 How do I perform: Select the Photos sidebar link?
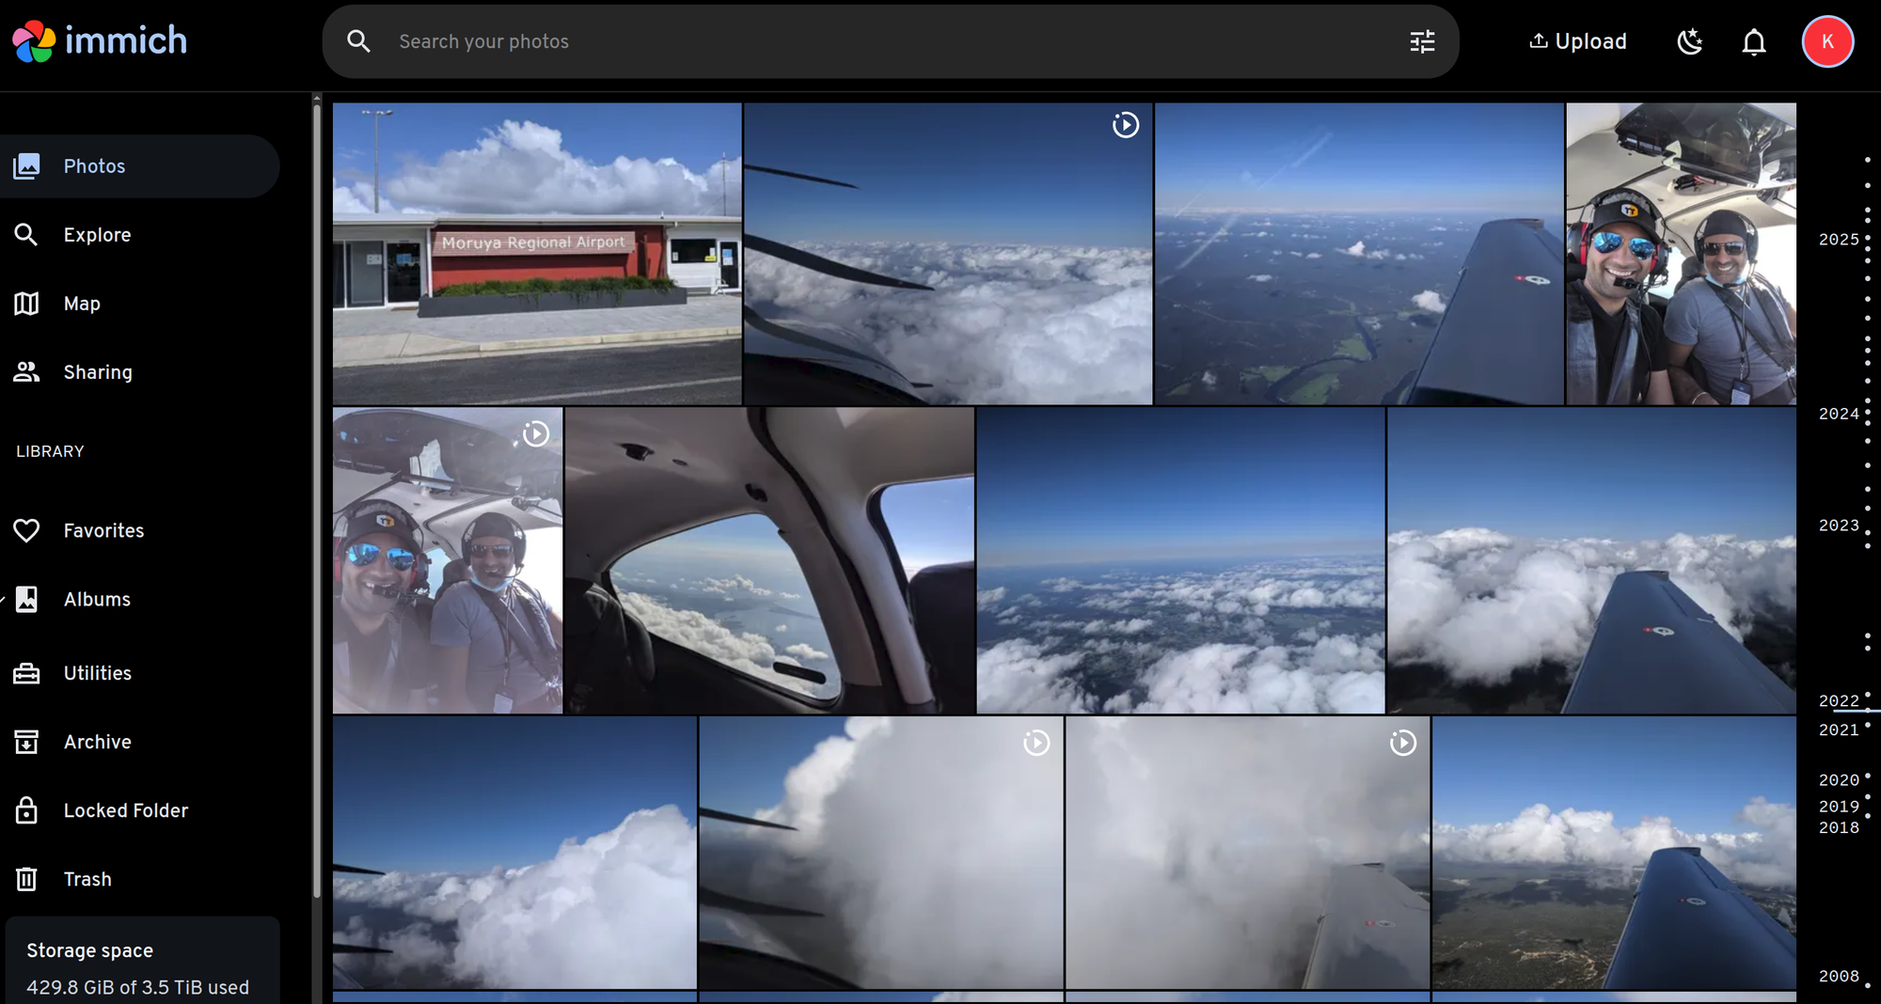pos(94,166)
